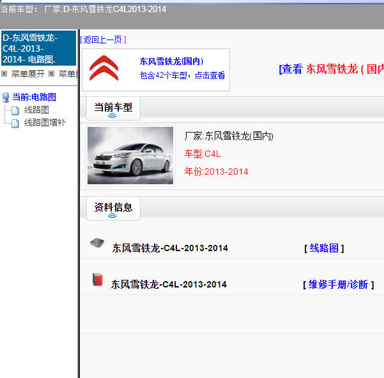Click the blue D-东风雪铁龙-C4L-2013-2014 电路图 sidebar header
Screen dimensions: 384x378
[39, 48]
